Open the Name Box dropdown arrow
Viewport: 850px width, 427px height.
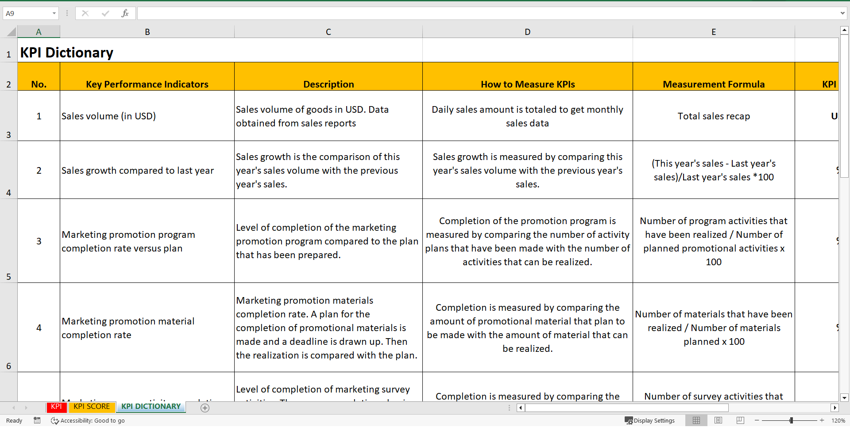(x=54, y=13)
